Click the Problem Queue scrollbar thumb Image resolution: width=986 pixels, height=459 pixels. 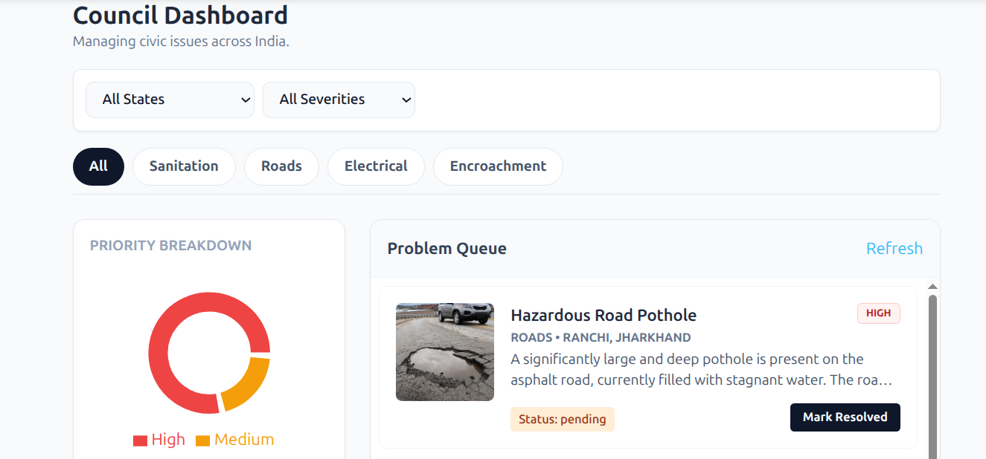932,371
